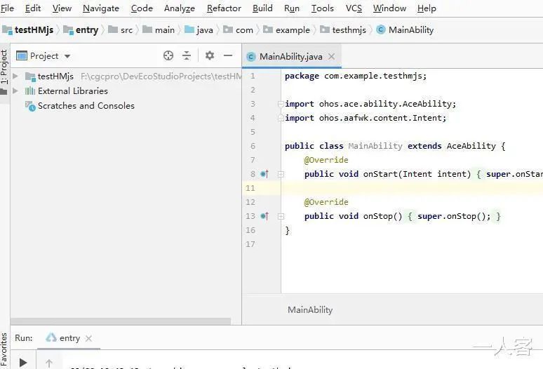Viewport: 543px width, 369px height.
Task: Open the Window menu
Action: (x=389, y=8)
